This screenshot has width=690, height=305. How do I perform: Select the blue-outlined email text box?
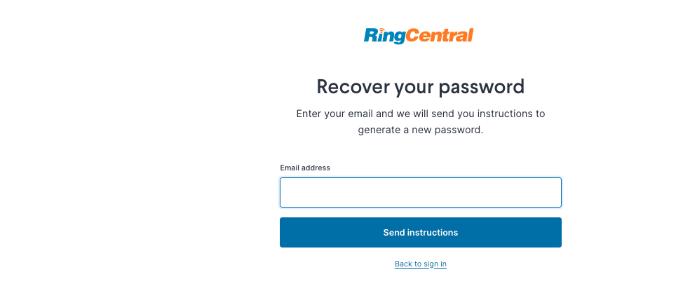pos(421,192)
